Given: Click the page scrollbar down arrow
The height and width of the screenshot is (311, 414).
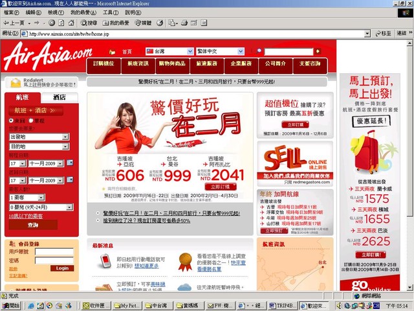Looking at the screenshot, I should pyautogui.click(x=409, y=287).
